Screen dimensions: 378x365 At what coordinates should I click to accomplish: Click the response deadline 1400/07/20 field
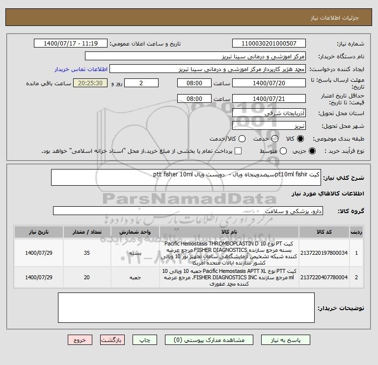(269, 83)
